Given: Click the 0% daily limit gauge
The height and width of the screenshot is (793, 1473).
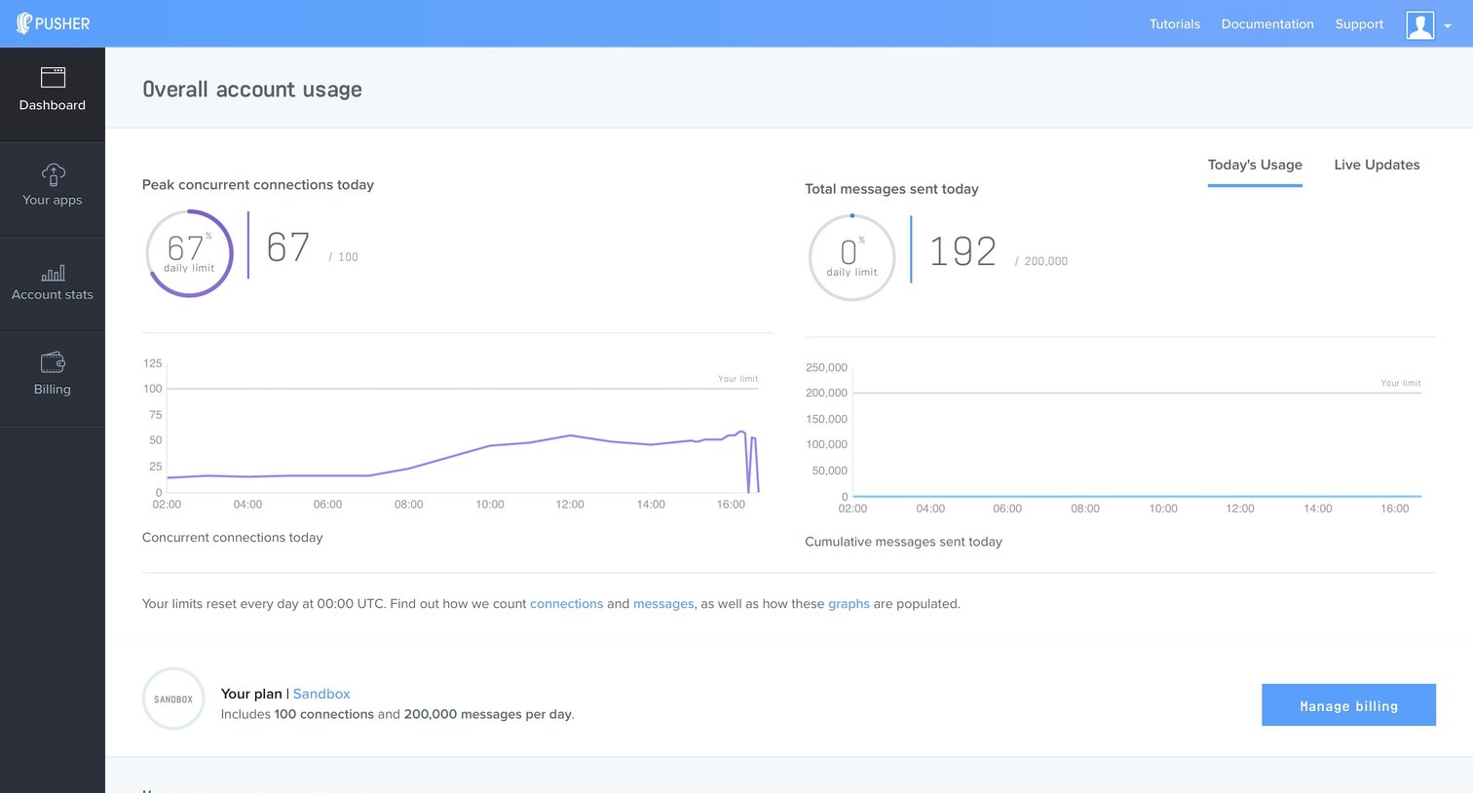Looking at the screenshot, I should point(851,257).
